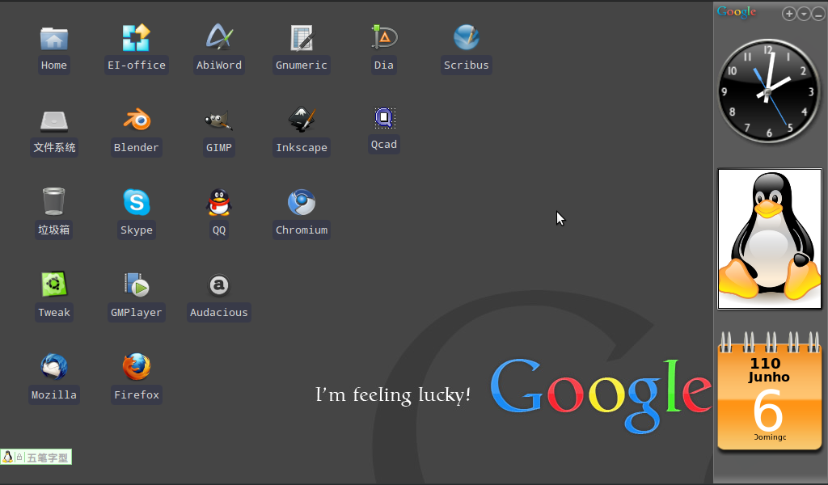Select the 垃圾箱 trash icon
This screenshot has height=485, width=828.
[x=54, y=201]
